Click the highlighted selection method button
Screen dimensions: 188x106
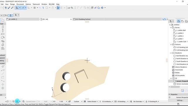click(x=11, y=16)
